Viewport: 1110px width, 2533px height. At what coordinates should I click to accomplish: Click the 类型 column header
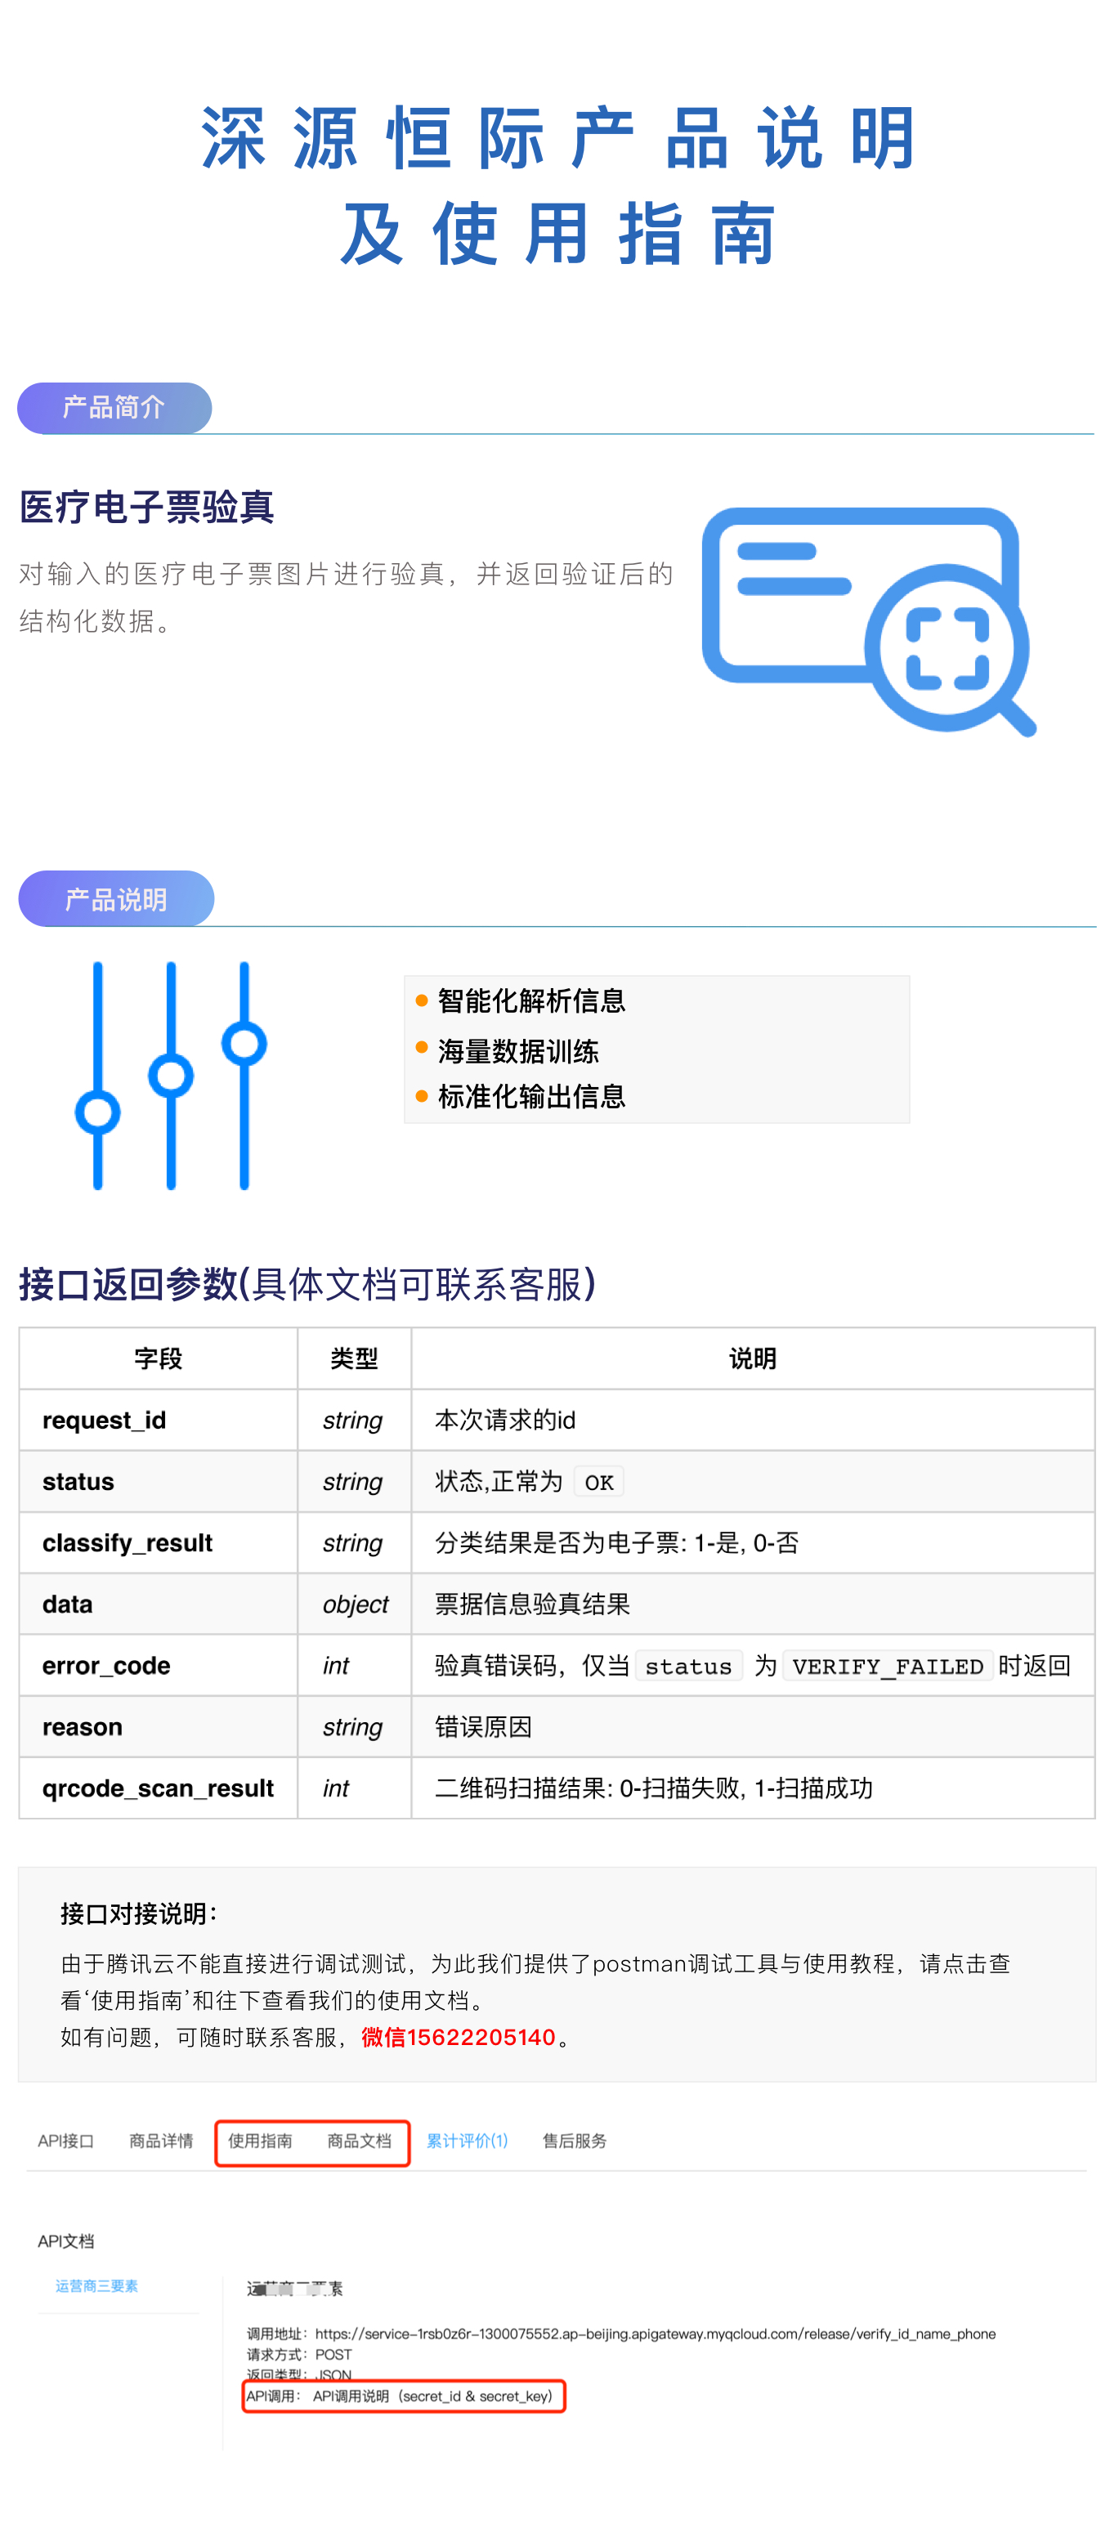(x=354, y=1359)
